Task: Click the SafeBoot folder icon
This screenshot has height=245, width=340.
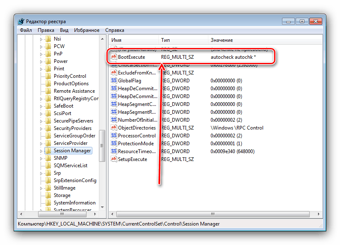Action: pyautogui.click(x=48, y=106)
